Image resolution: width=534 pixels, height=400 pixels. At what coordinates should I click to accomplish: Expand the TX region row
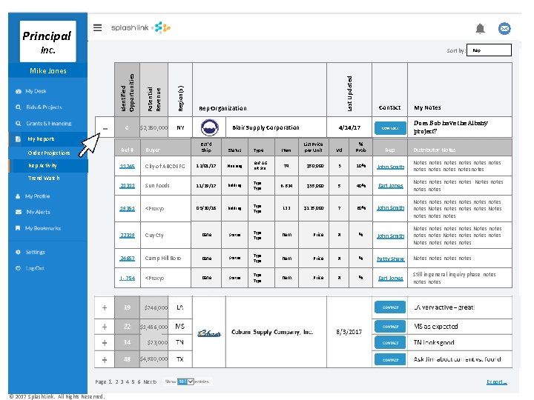(105, 359)
